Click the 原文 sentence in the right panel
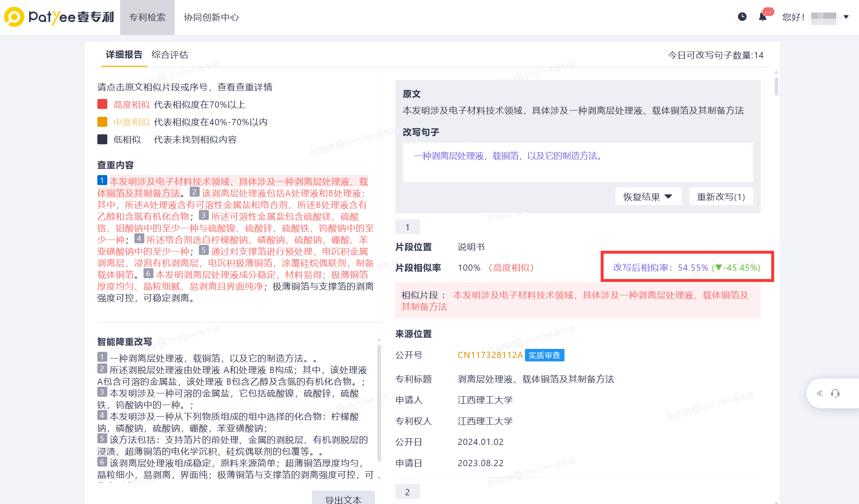Screen dimensions: 859x504 coord(573,111)
